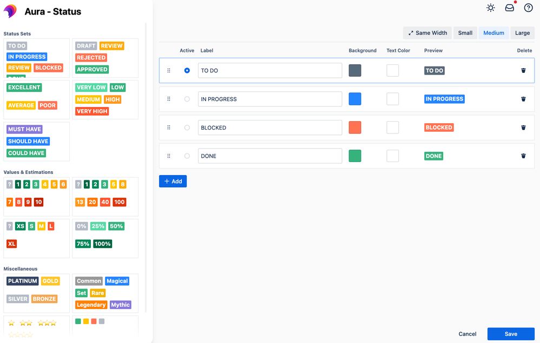
Task: Choose the MUST HAVE / SHOULD HAVE set
Action: [36, 142]
